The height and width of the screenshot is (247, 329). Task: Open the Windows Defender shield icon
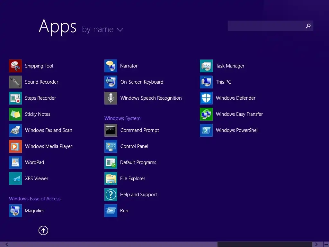tap(206, 98)
